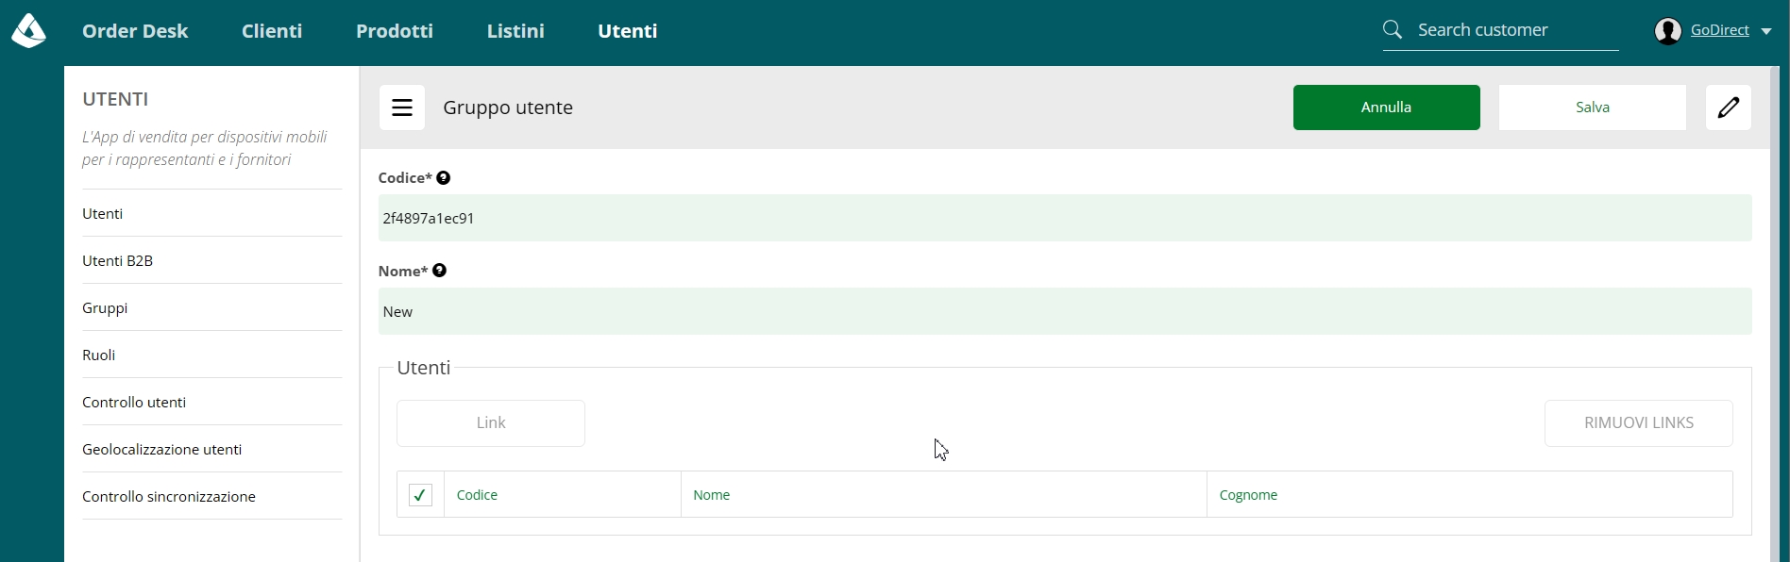This screenshot has width=1790, height=562.
Task: Open the Clienti menu
Action: coord(272,31)
